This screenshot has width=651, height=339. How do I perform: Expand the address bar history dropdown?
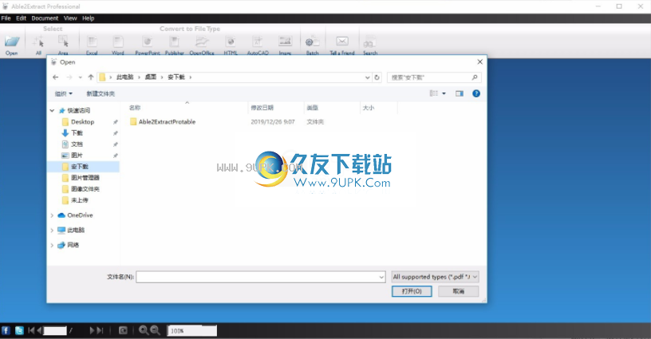click(367, 77)
